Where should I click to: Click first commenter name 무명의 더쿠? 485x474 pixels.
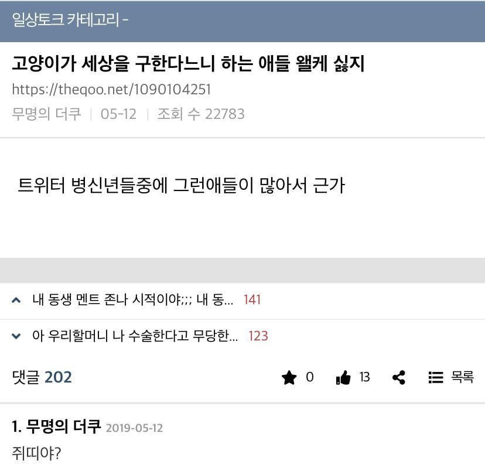[63, 427]
